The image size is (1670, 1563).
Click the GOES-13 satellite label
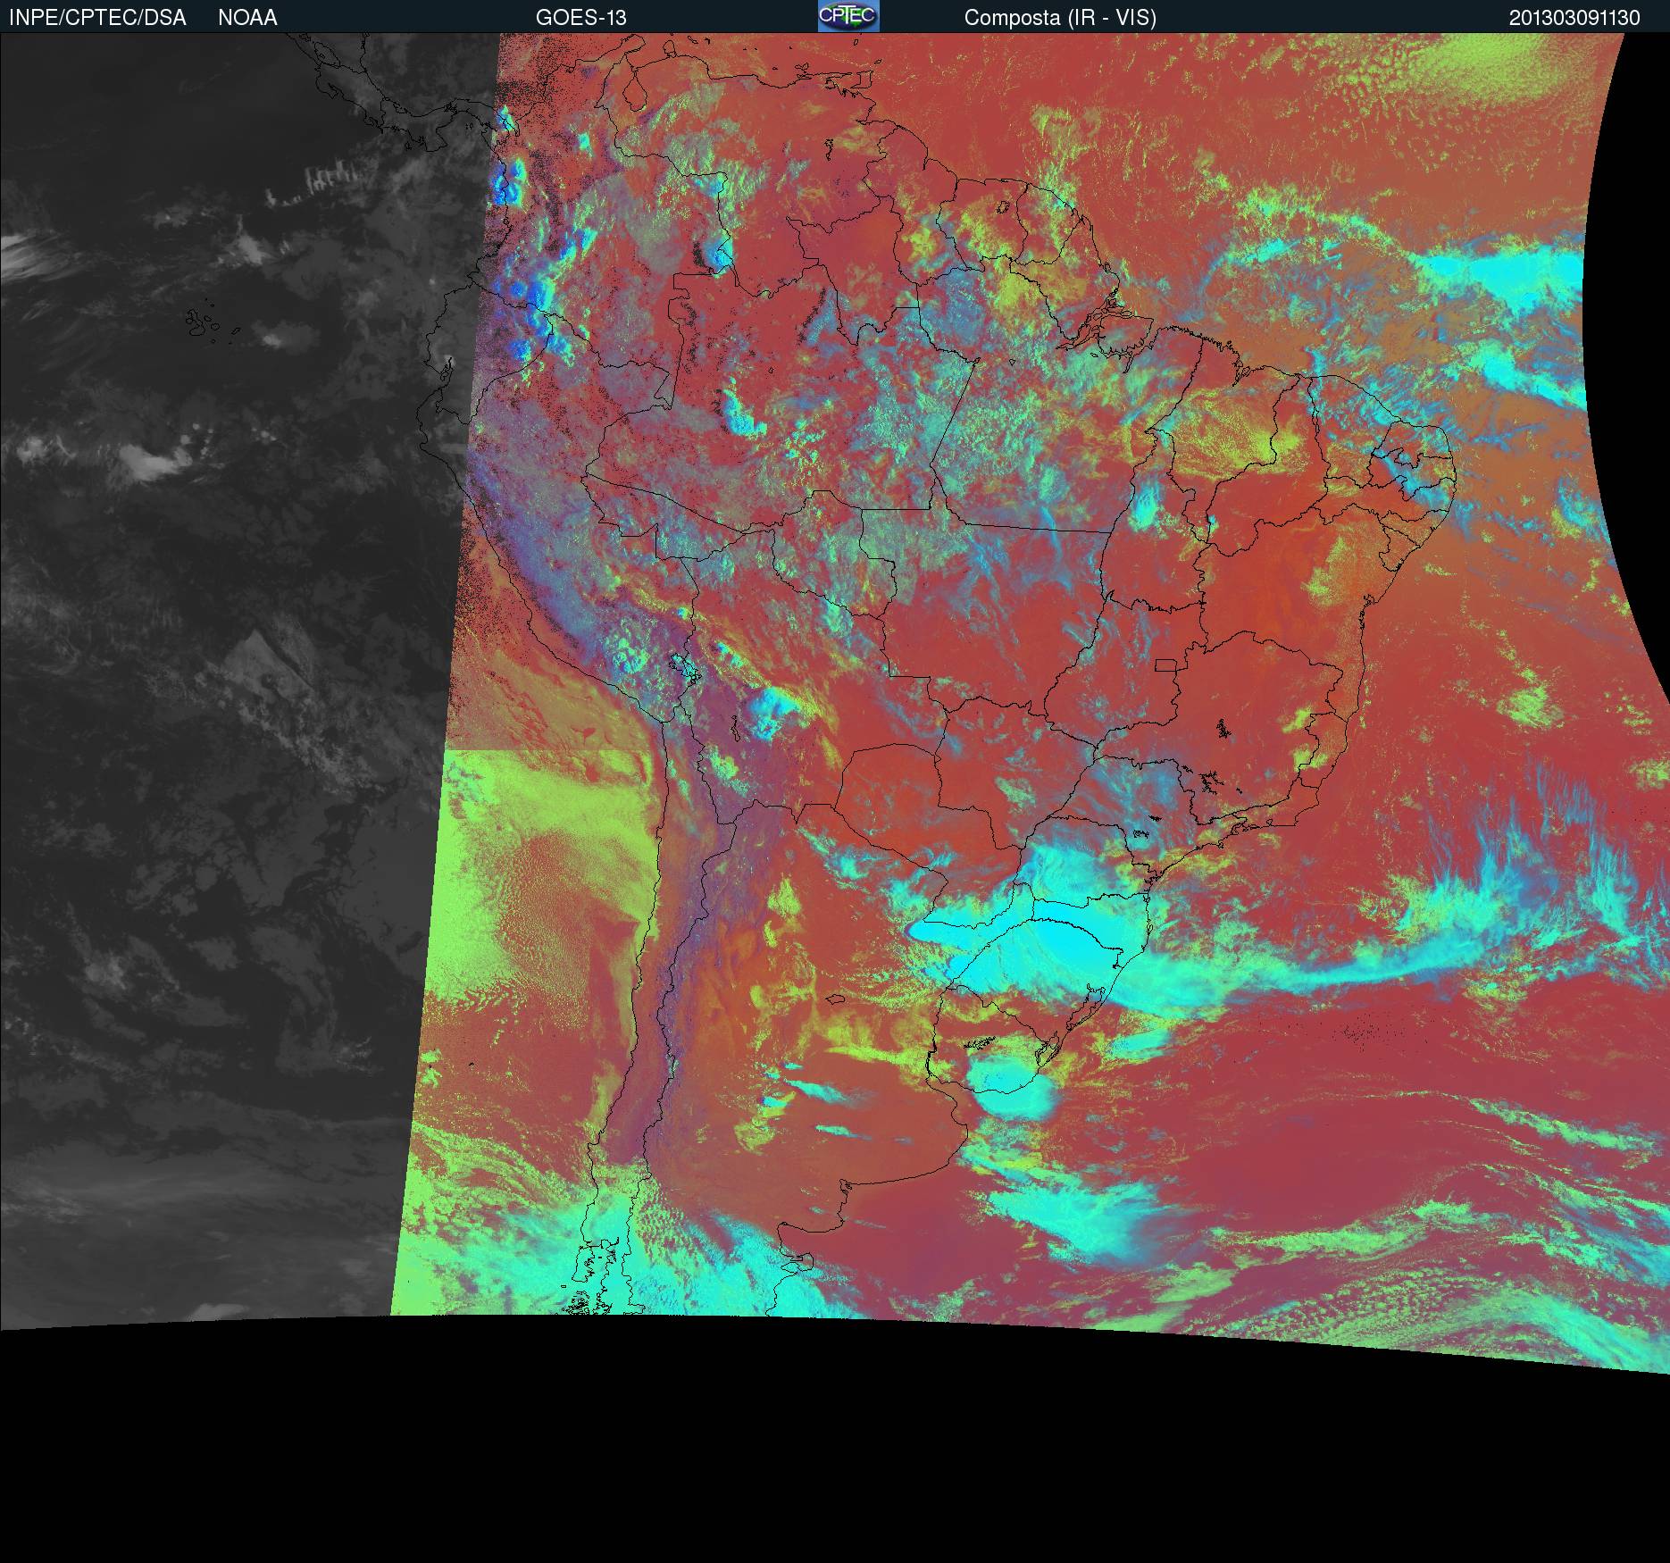(581, 18)
